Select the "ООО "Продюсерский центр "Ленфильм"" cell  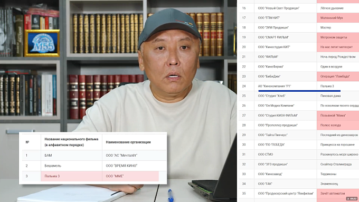(285, 194)
